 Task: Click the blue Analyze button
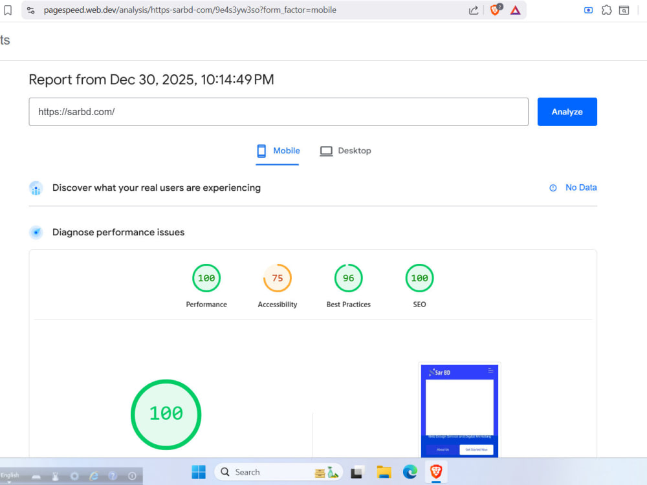567,112
